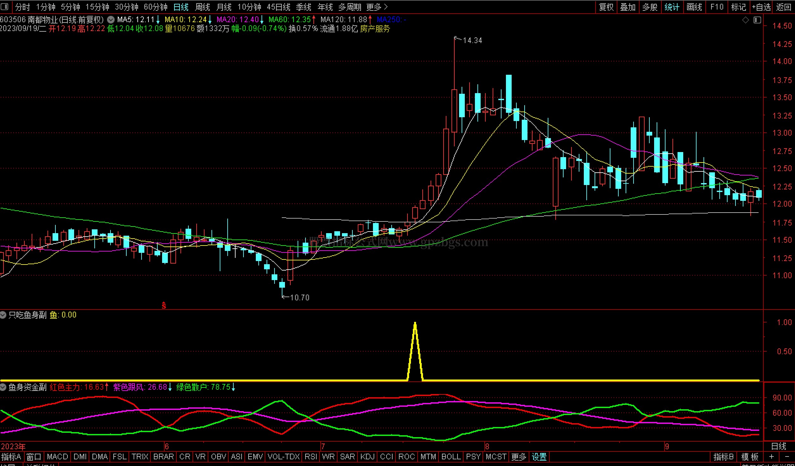Select the 指标A tab
This screenshot has width=795, height=466.
(11, 457)
